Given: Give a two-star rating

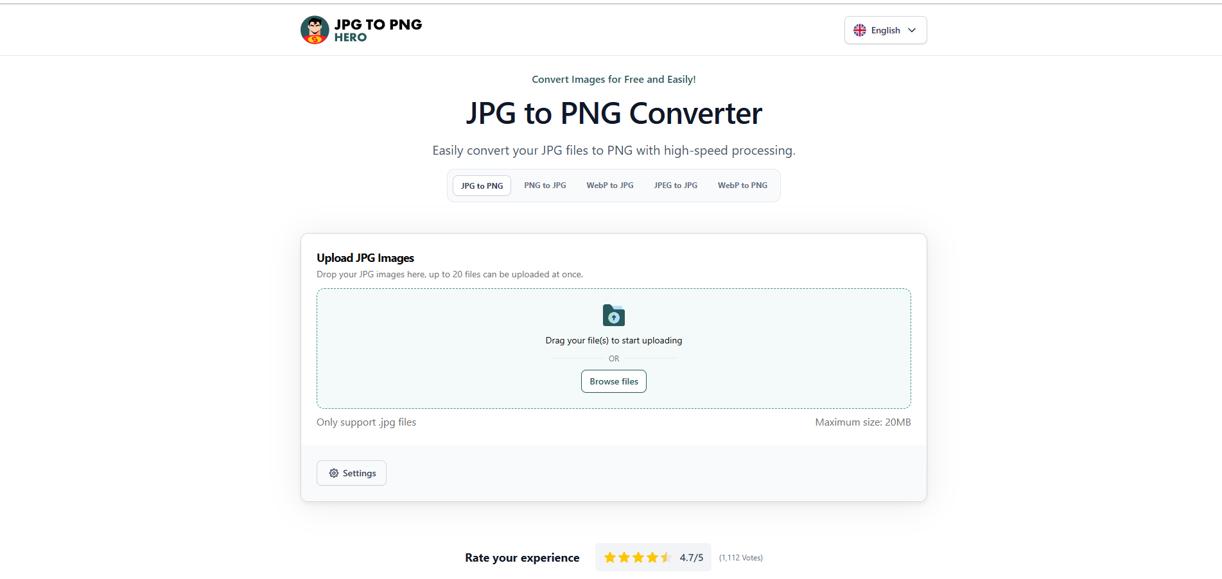Looking at the screenshot, I should click(x=624, y=557).
